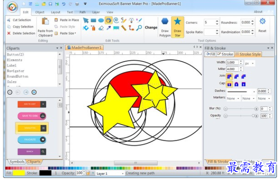The width and height of the screenshot is (280, 181).
Task: Pick the ellipse drawing tool
Action: point(101,20)
